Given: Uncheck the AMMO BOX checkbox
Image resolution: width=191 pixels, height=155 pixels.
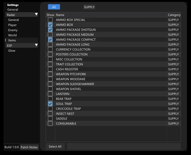Looking at the screenshot, I should point(50,25).
